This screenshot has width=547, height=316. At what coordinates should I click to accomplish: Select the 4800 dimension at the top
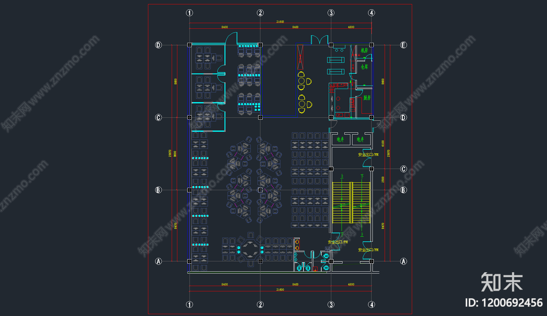click(x=351, y=27)
